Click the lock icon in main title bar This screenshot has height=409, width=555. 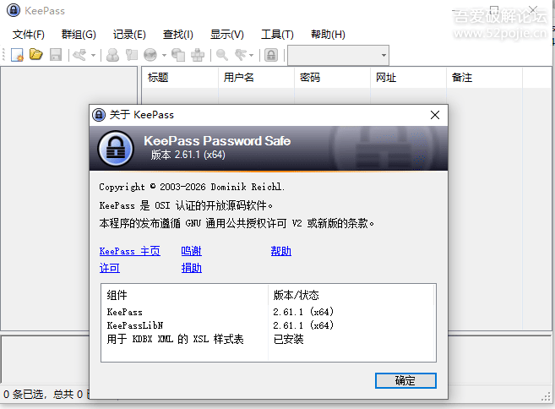coord(14,10)
